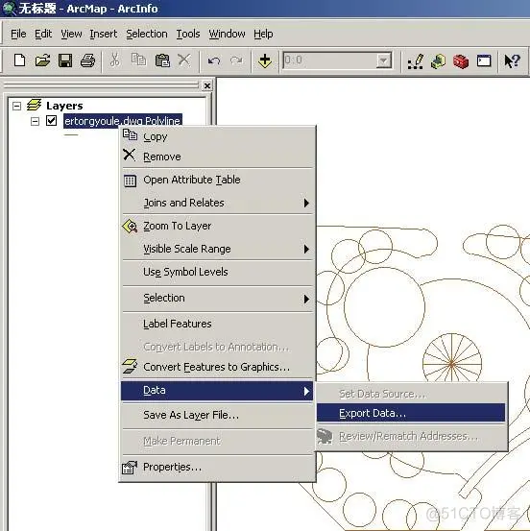The image size is (530, 531).
Task: Select Label Features
Action: (217, 325)
